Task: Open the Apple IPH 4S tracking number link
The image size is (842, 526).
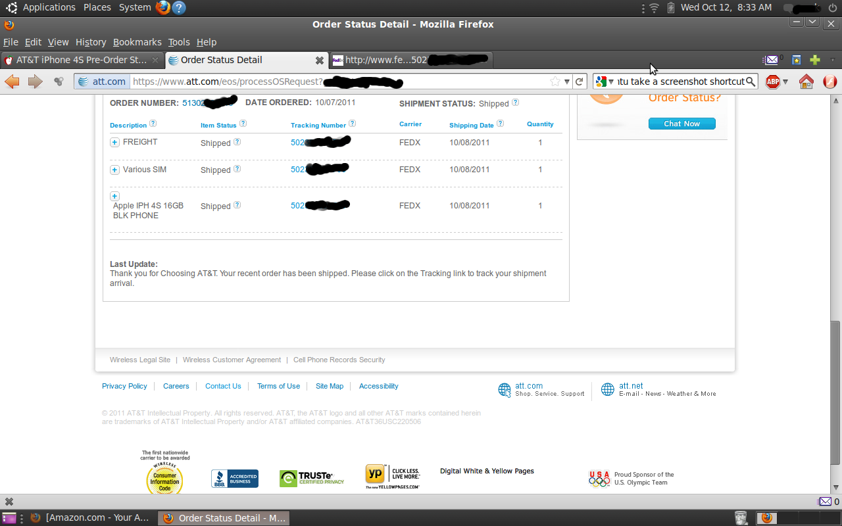Action: (x=320, y=205)
